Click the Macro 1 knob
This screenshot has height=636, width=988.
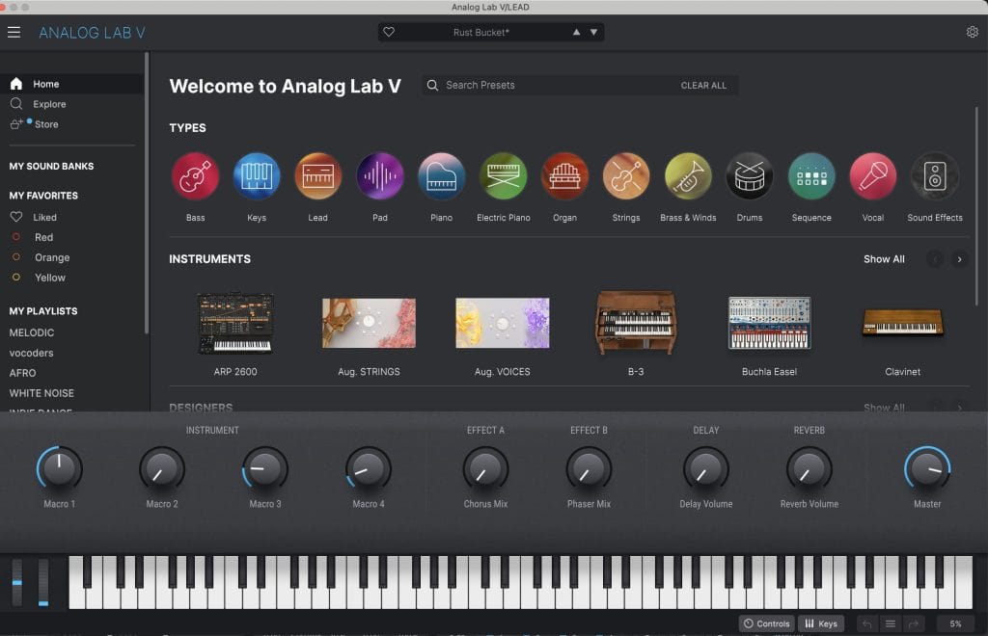pos(59,469)
